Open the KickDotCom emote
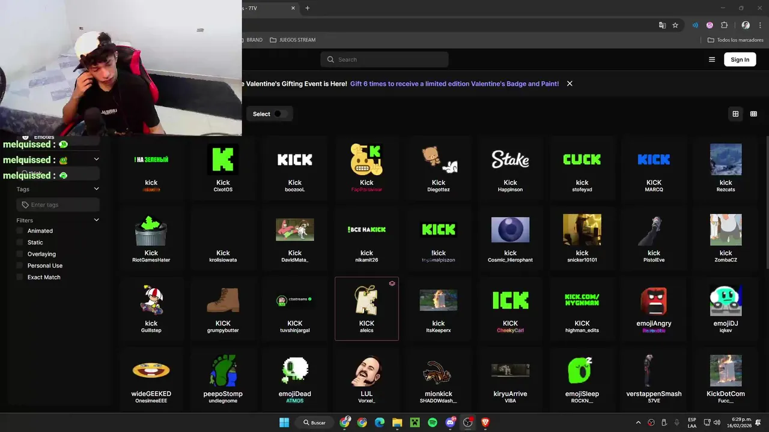The height and width of the screenshot is (432, 769). [x=726, y=379]
